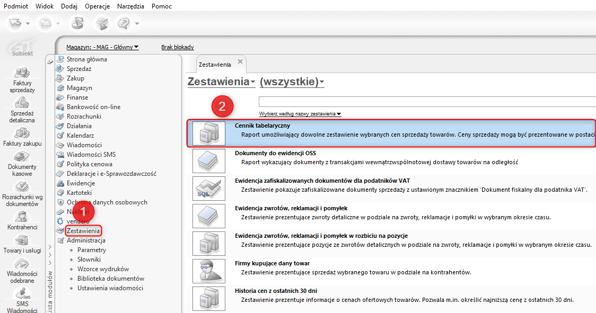Select Polityka cenowa in the module list
This screenshot has height=313, width=596.
(x=89, y=164)
